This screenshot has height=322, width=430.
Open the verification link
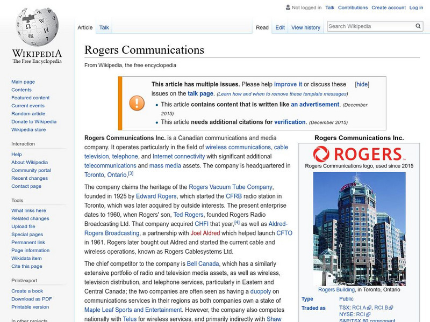click(x=290, y=122)
